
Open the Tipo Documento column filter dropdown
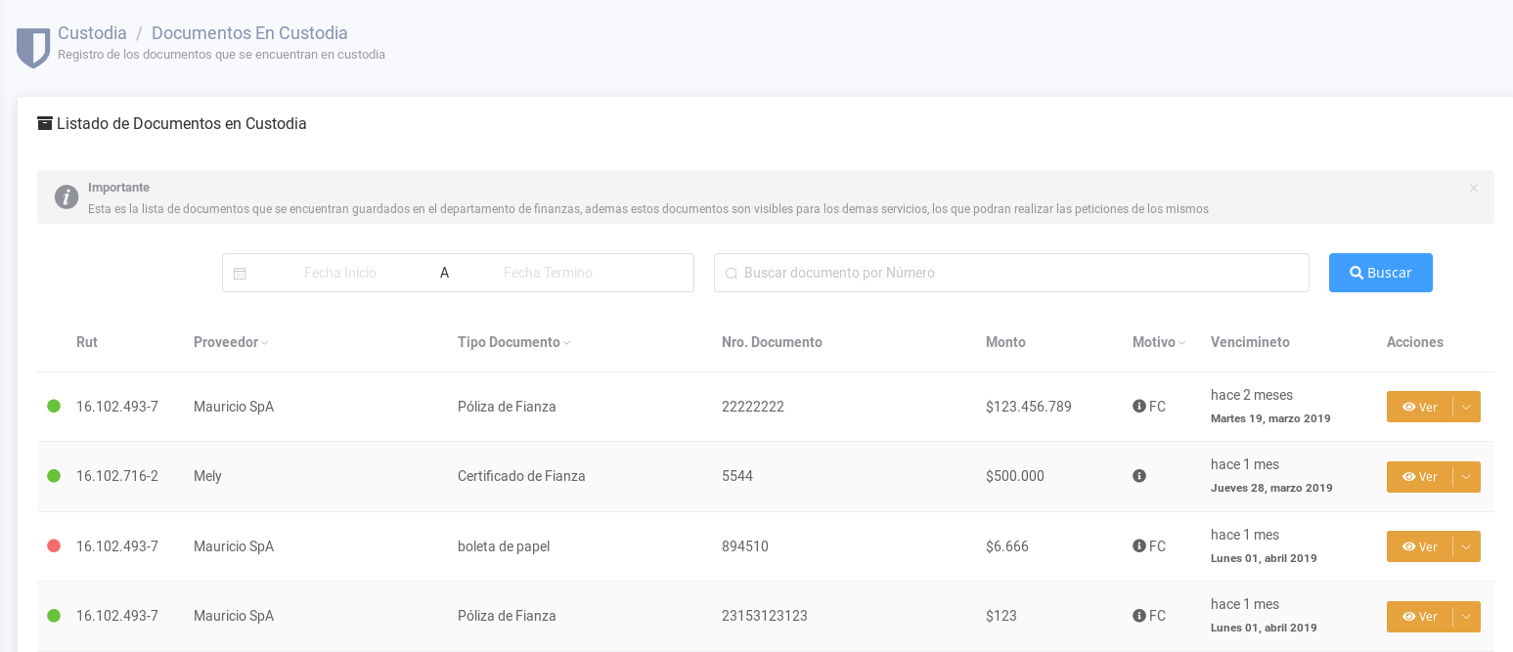[x=566, y=343]
